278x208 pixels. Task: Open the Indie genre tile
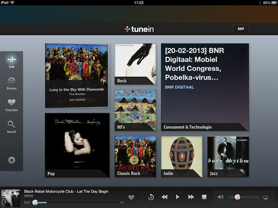click(182, 156)
